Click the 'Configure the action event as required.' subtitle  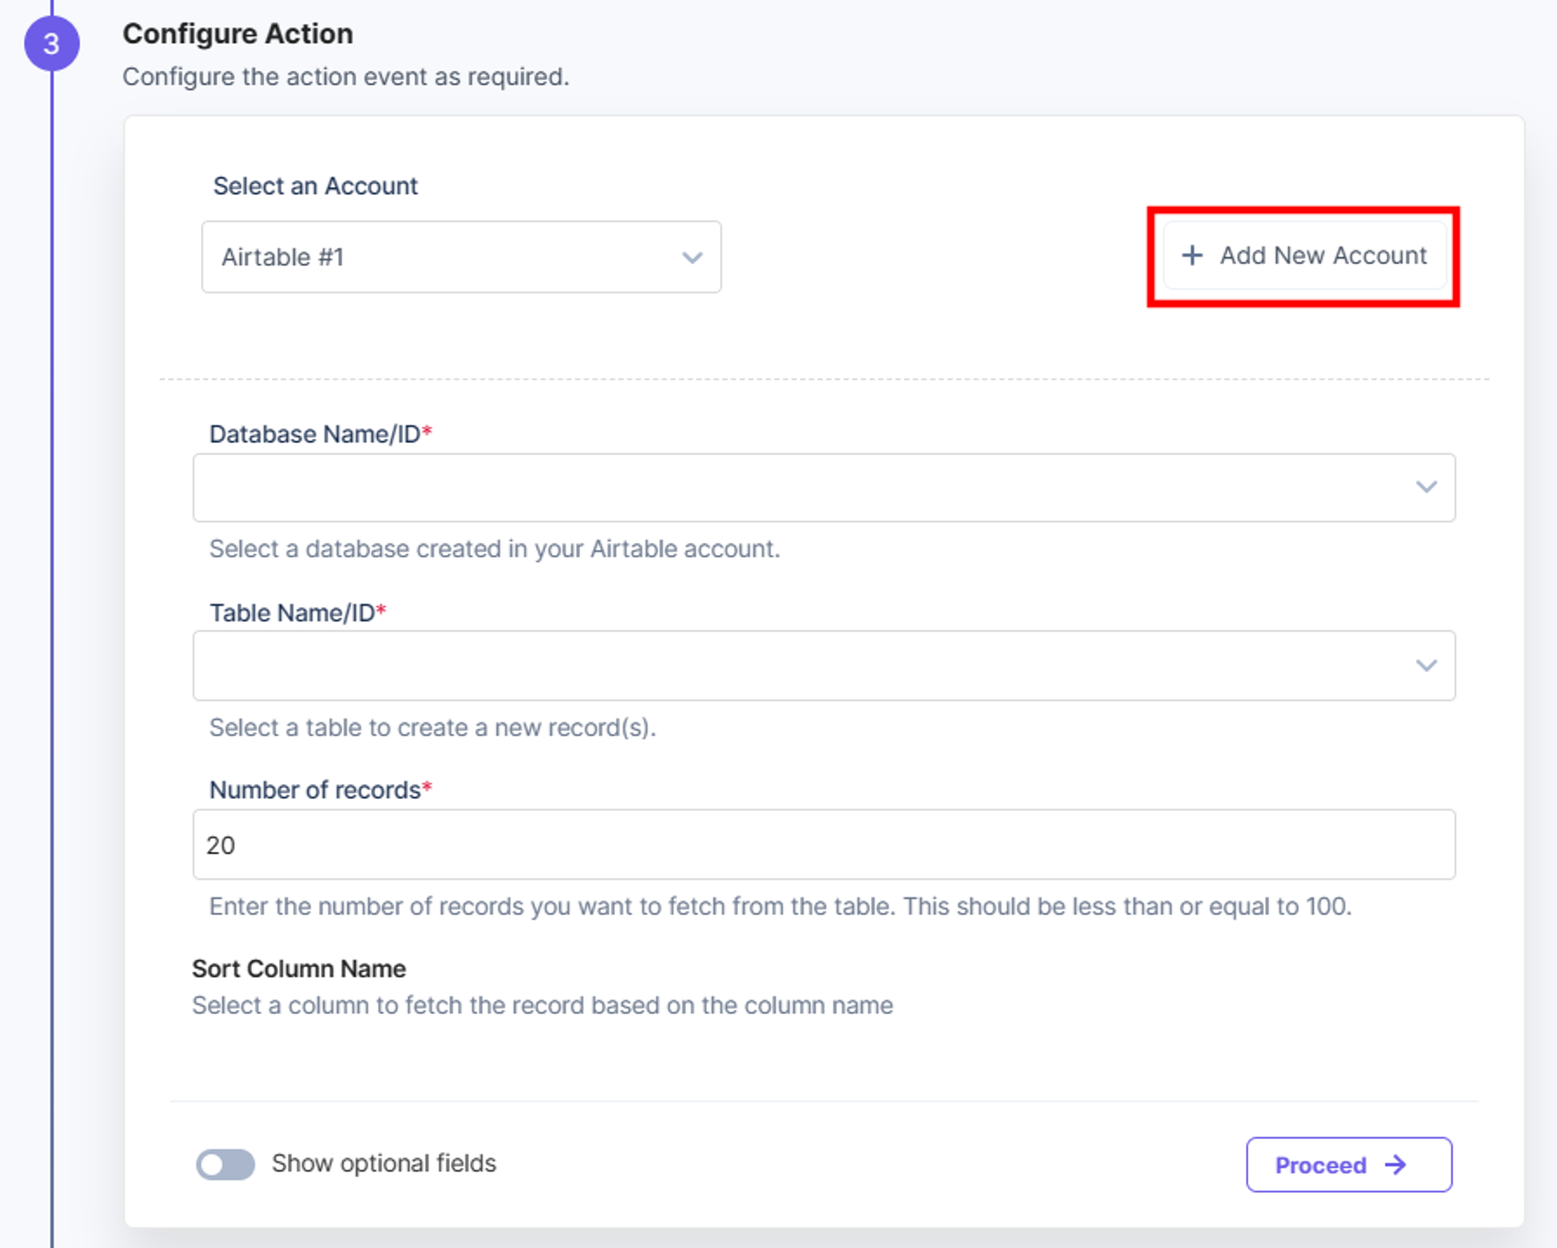[x=346, y=77]
